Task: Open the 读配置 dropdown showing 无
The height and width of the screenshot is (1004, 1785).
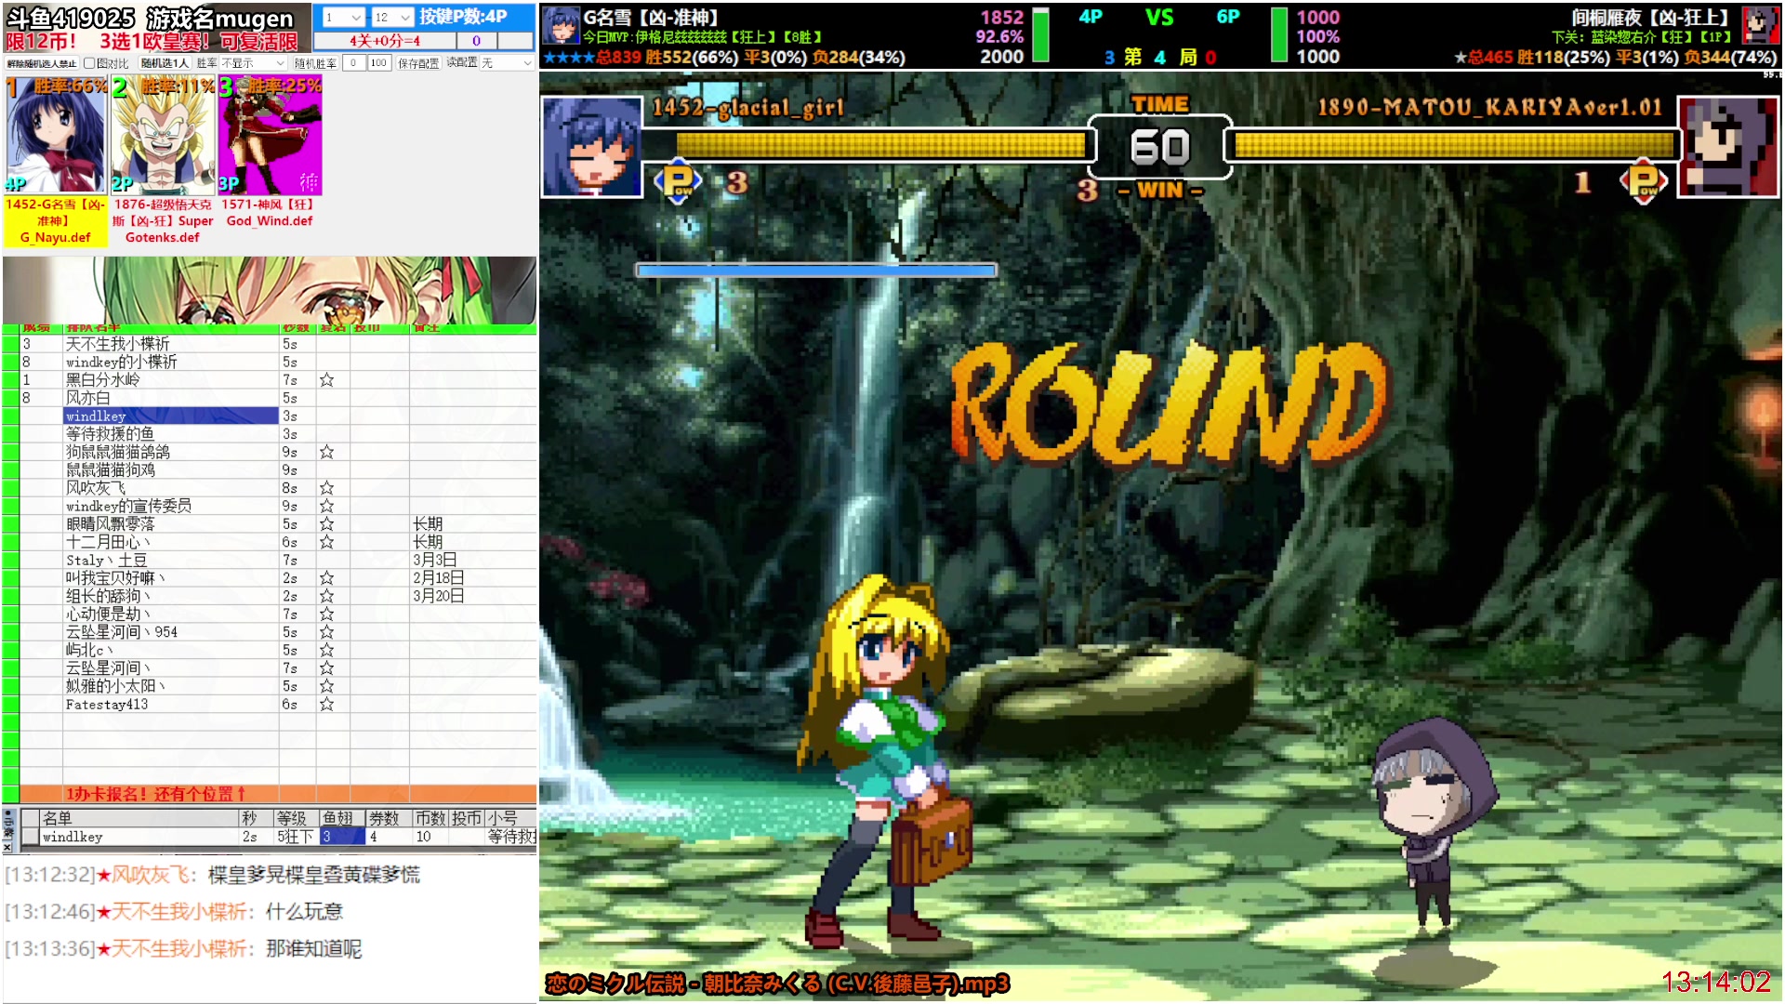Action: 507,63
